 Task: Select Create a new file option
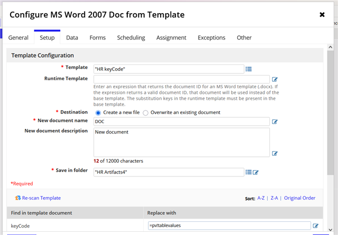click(98, 113)
